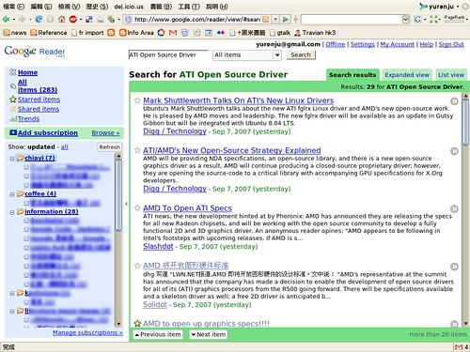The image size is (470, 352).
Task: Click the Search button
Action: (x=301, y=55)
